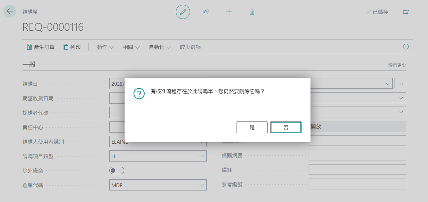The height and width of the screenshot is (202, 428).
Task: Toggle the 除外廠商 switch
Action: point(117,170)
